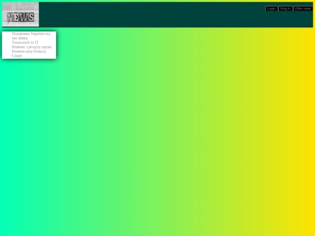The image size is (315, 236).
Task: Open the Технології та IT category
Action: [x=25, y=43]
